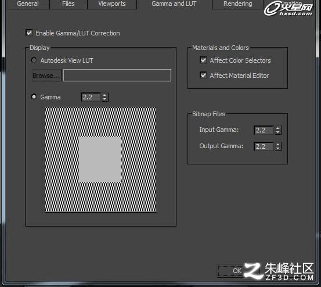Uncheck Affect Material Editor
The height and width of the screenshot is (287, 321).
[x=203, y=75]
